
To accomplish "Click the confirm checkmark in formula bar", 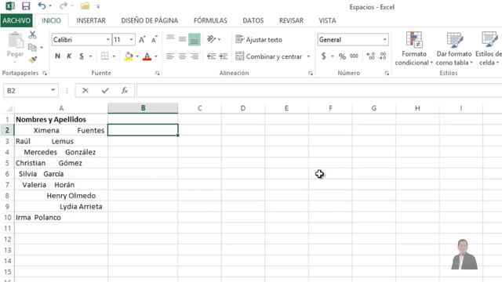I will [105, 91].
